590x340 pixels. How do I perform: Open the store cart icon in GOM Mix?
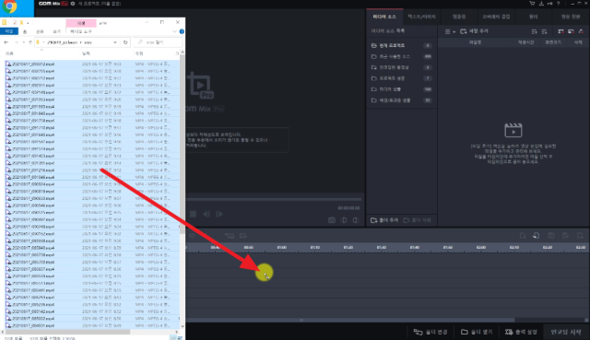532,4
